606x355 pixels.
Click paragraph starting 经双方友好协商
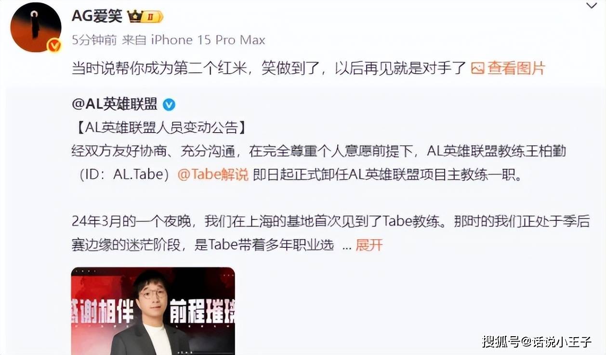click(318, 163)
